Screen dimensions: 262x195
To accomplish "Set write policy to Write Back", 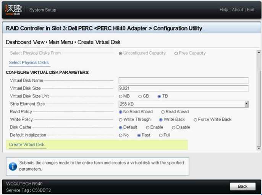I will coord(161,120).
